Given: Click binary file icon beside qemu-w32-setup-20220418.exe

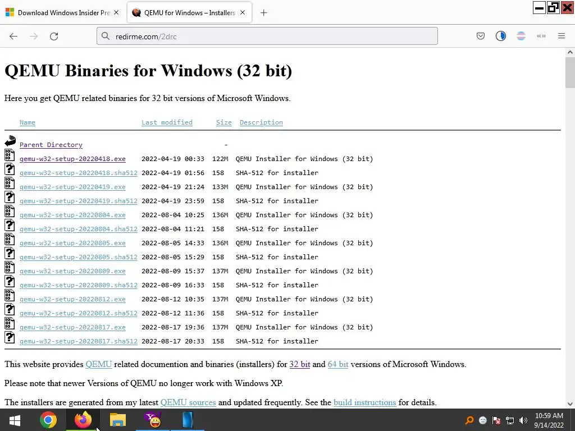Looking at the screenshot, I should 10,155.
